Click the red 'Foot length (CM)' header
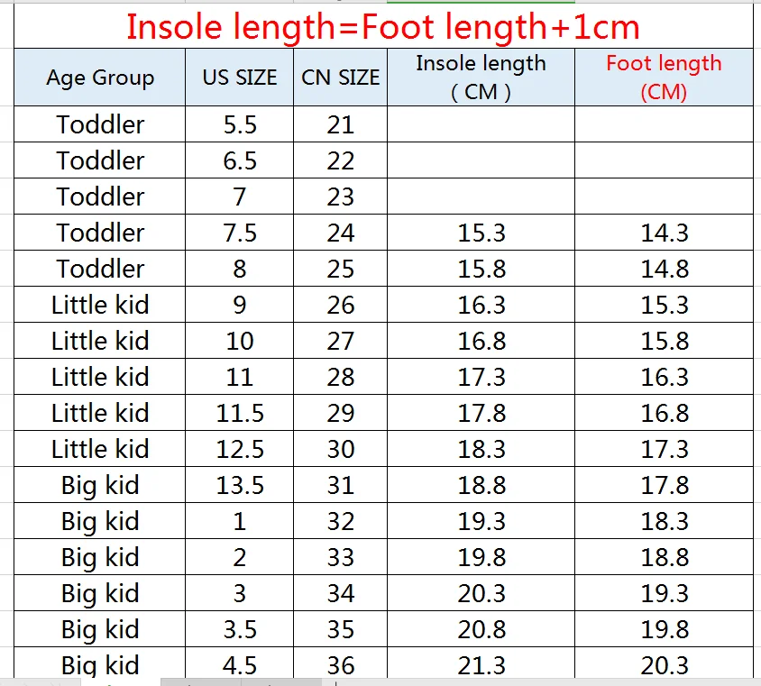 (664, 78)
